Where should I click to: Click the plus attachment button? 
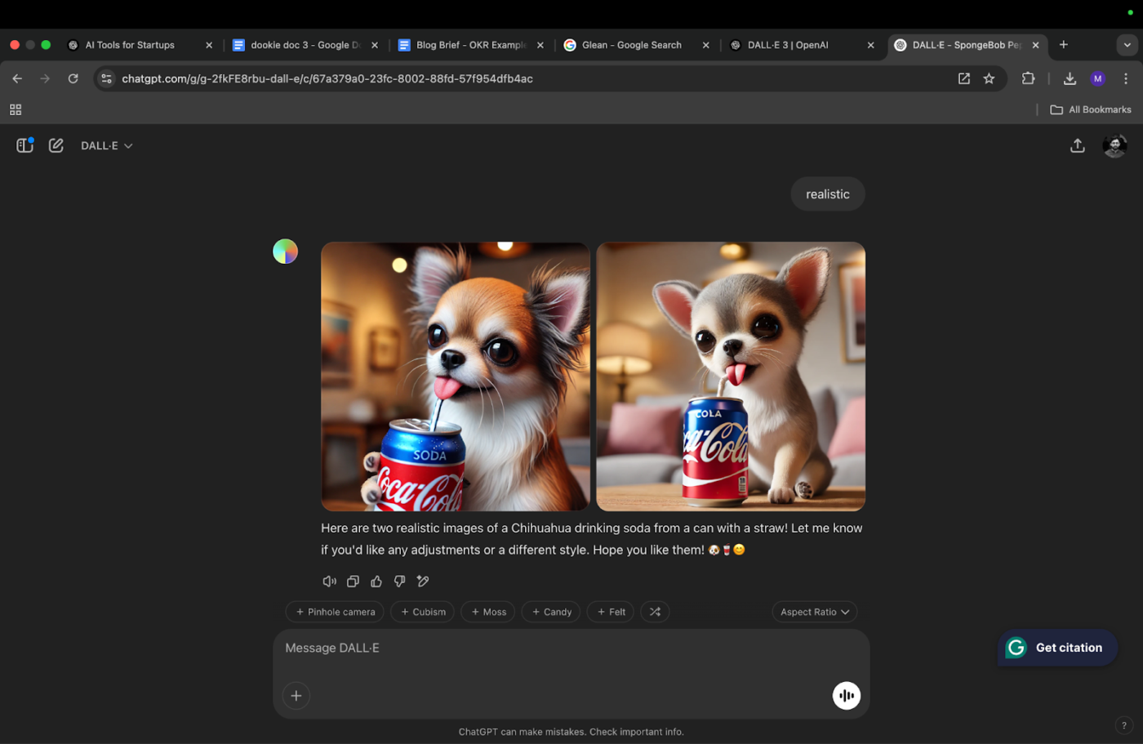(x=296, y=696)
